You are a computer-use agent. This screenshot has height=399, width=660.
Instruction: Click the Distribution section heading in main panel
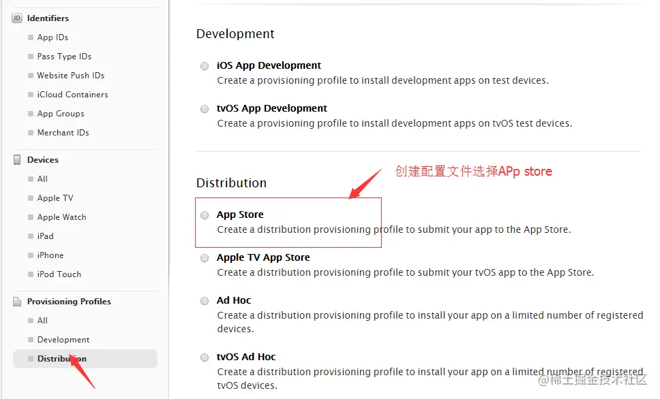click(232, 183)
